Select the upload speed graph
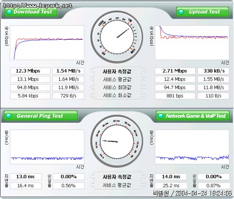Viewport: 234px width, 199px height. (x=192, y=43)
